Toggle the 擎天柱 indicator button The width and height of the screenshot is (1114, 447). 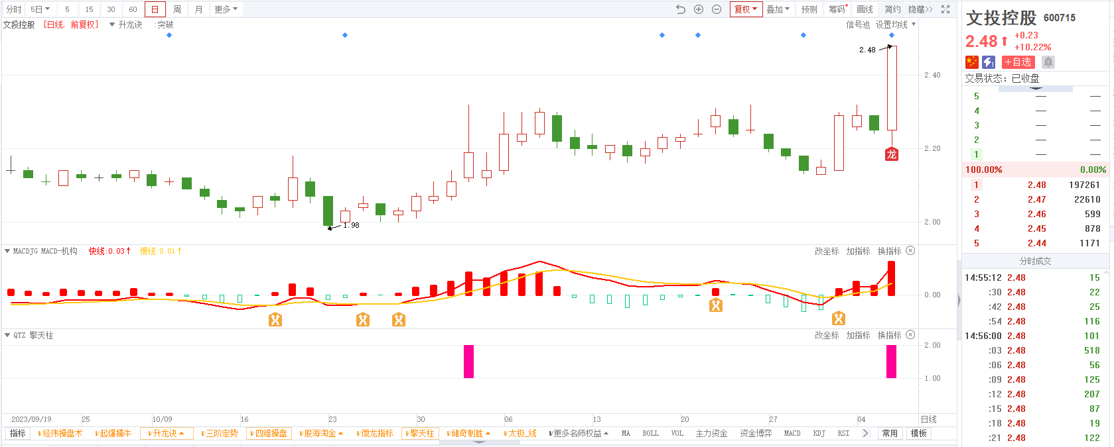coord(419,433)
